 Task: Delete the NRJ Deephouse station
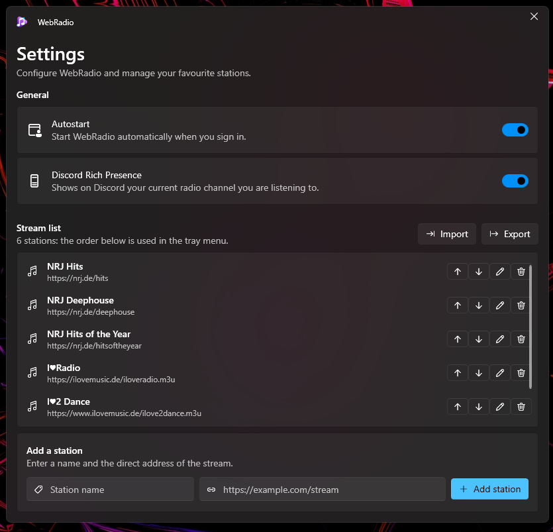point(521,305)
